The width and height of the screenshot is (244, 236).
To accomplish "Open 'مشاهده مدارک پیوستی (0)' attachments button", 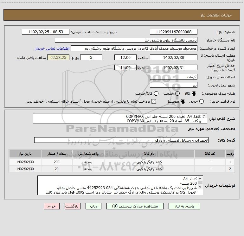I will 135,206.
